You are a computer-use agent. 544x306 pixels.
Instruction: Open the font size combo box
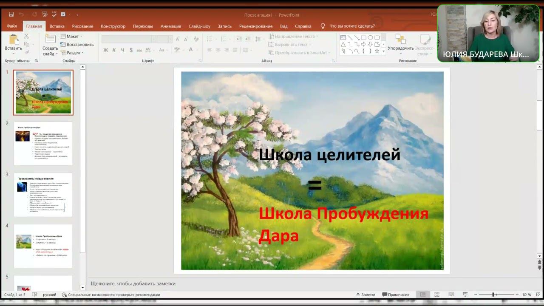click(x=164, y=39)
